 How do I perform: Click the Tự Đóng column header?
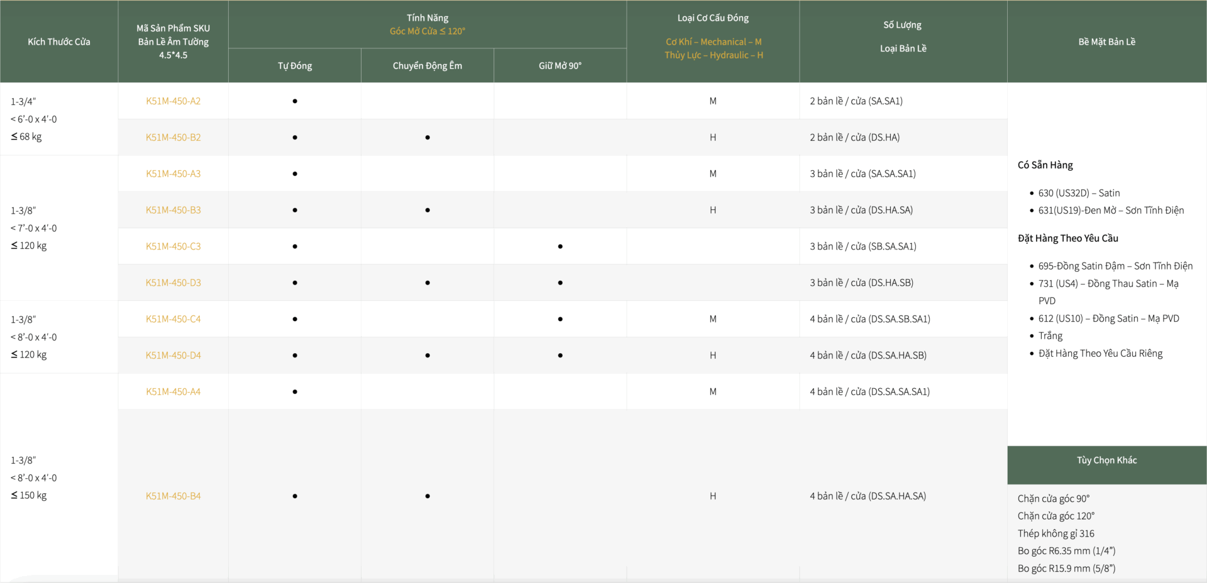(295, 66)
